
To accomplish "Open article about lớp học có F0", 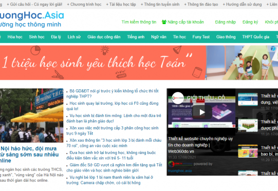I will pos(113,106).
